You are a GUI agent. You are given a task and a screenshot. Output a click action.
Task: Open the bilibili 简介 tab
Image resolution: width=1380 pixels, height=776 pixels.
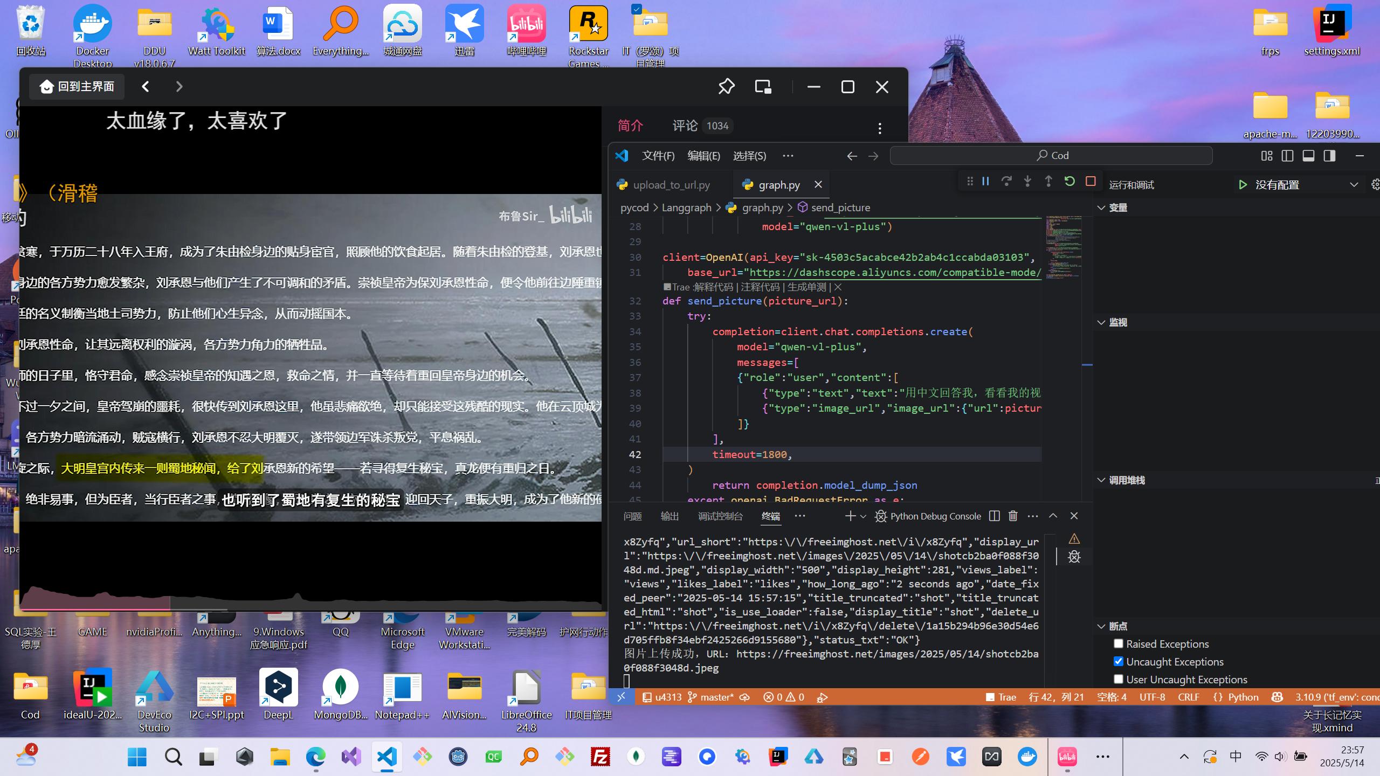pyautogui.click(x=630, y=126)
